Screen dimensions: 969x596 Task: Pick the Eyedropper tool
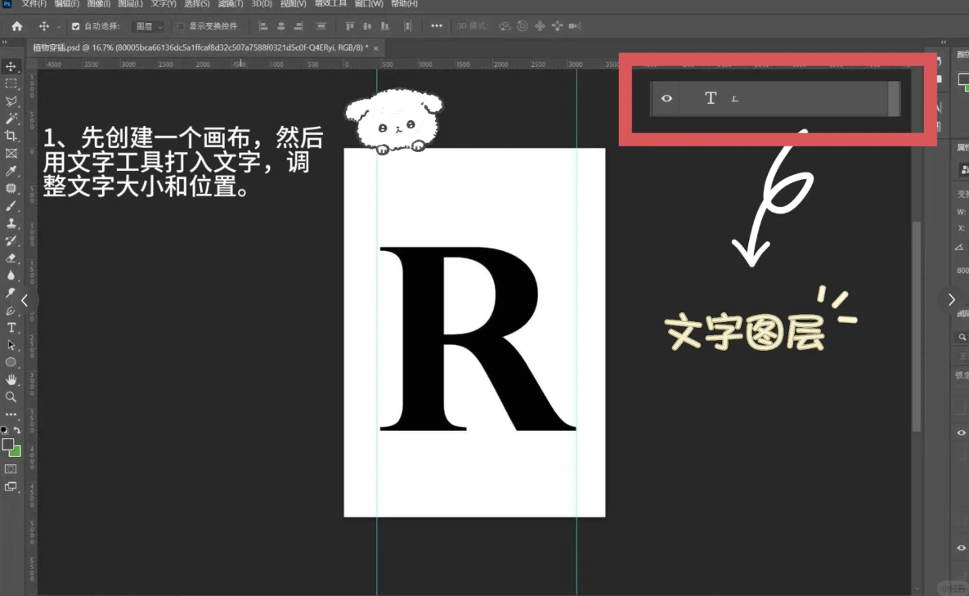pos(11,171)
